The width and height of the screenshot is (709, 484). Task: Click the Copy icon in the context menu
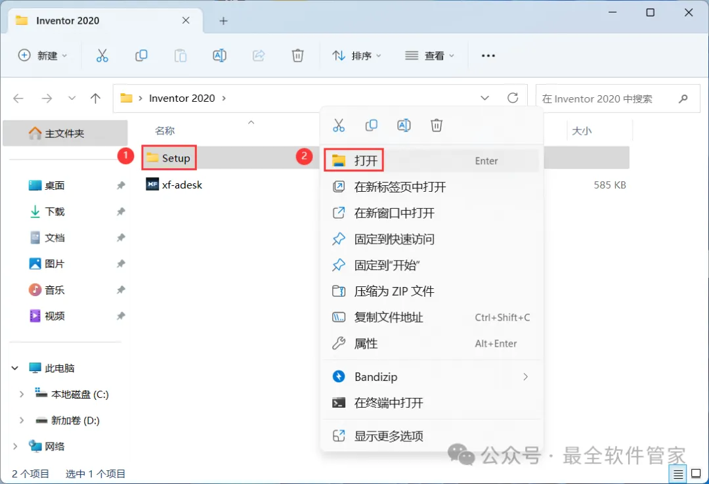[371, 125]
